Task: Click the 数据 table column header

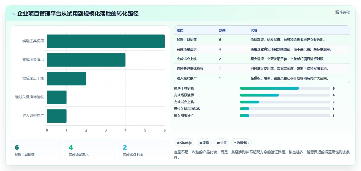Action: pyautogui.click(x=222, y=30)
